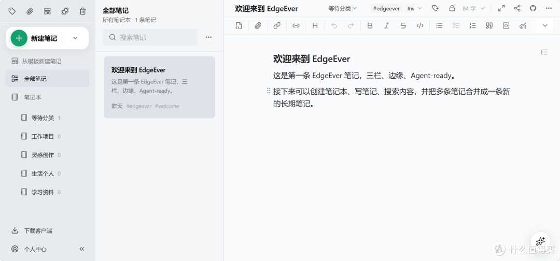
Task: Expand the 新建笔记 dropdown arrow
Action: point(75,38)
